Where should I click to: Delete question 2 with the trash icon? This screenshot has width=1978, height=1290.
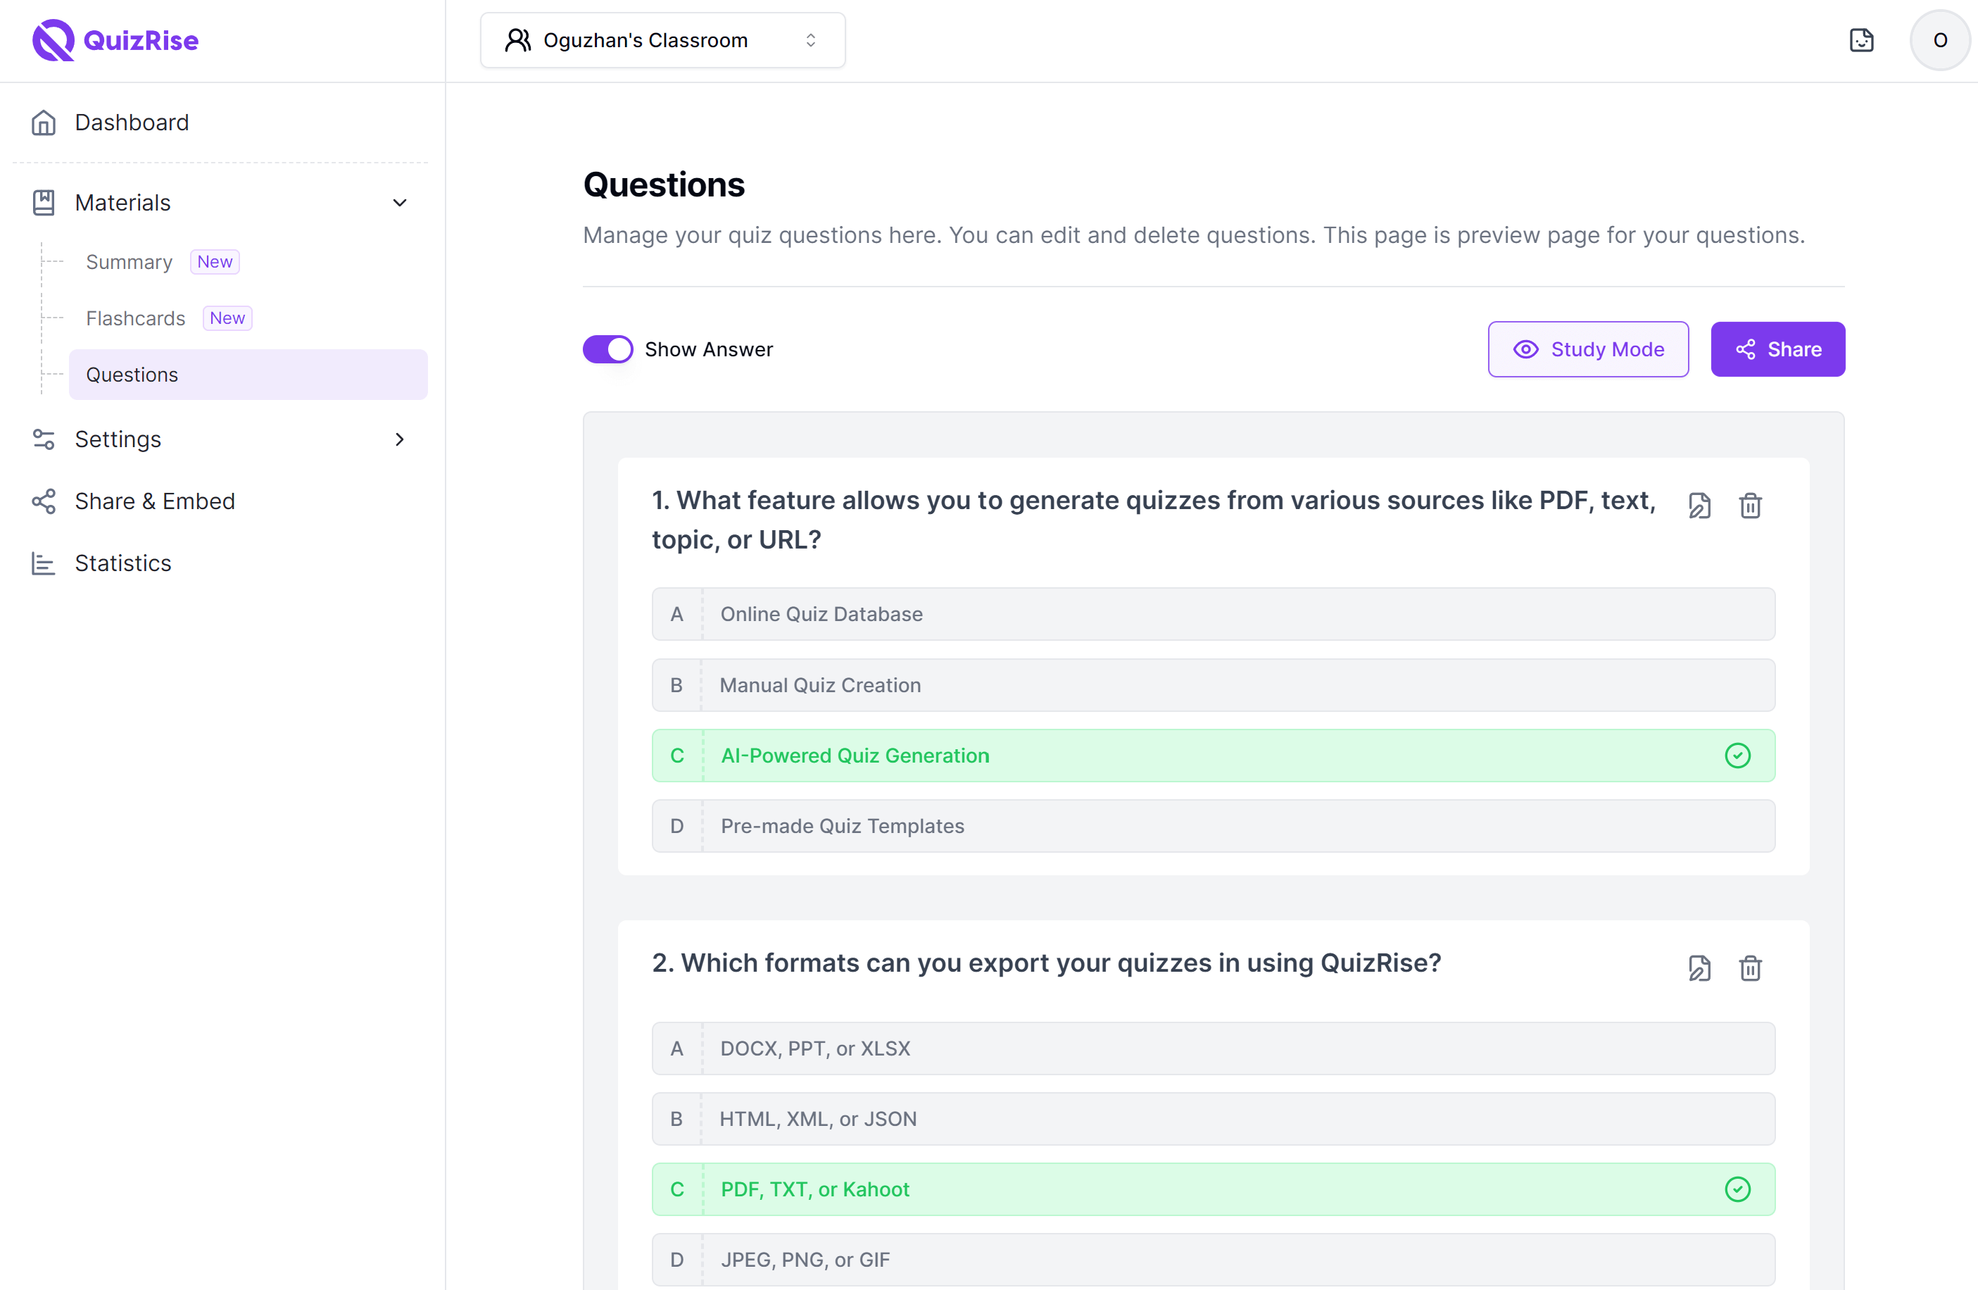[1750, 968]
